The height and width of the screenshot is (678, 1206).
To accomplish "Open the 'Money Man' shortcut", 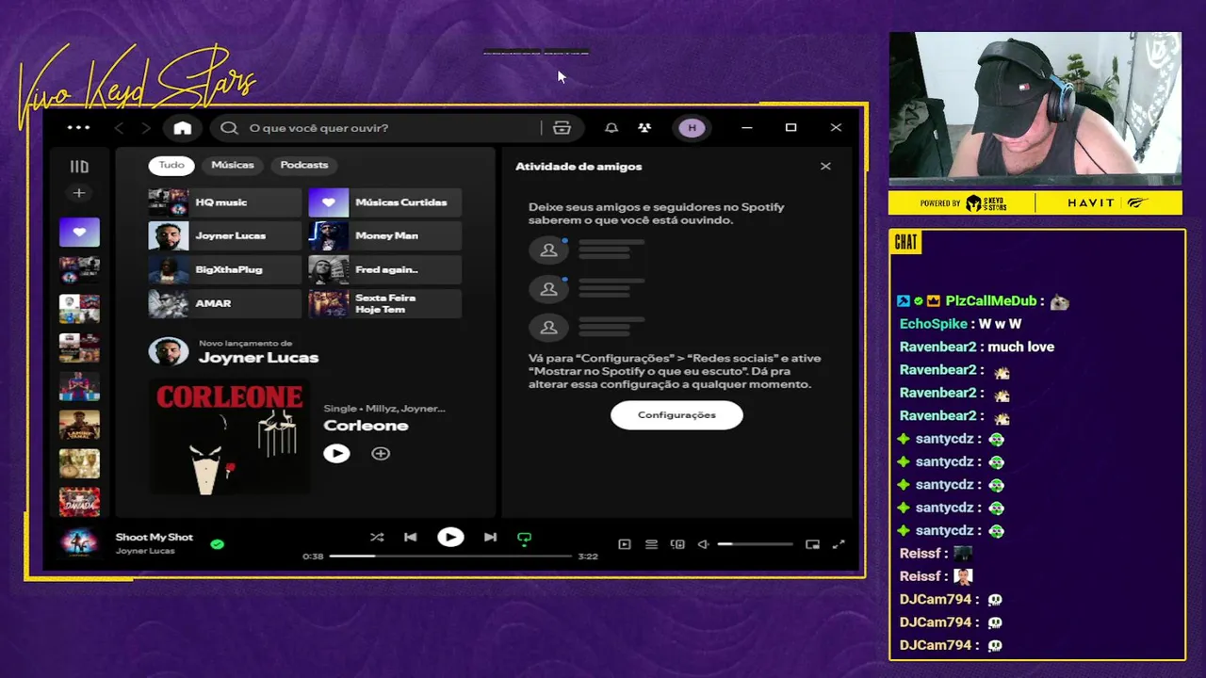I will pos(385,235).
